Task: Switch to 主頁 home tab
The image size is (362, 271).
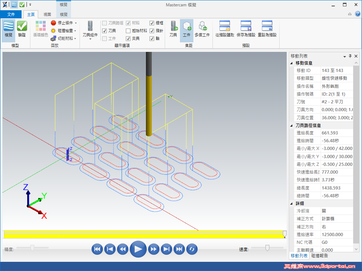Action: 31,14
